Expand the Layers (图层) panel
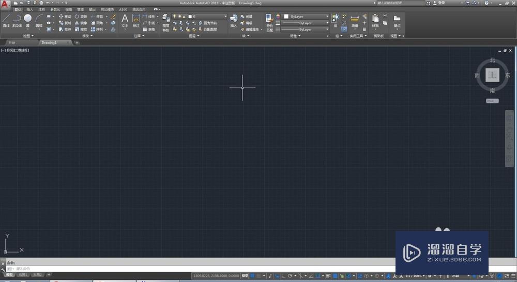517x282 pixels. (194, 36)
